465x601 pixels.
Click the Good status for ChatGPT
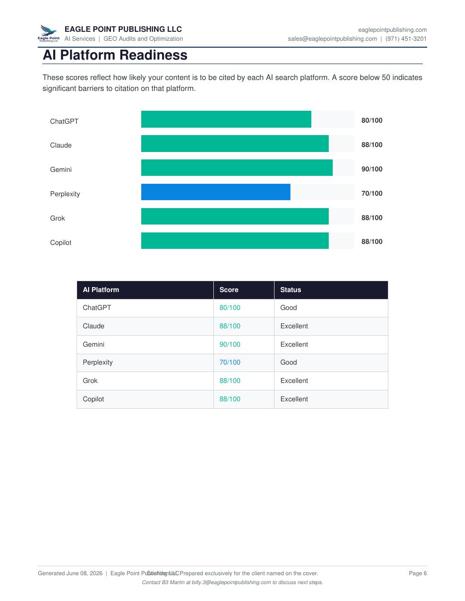pos(288,308)
